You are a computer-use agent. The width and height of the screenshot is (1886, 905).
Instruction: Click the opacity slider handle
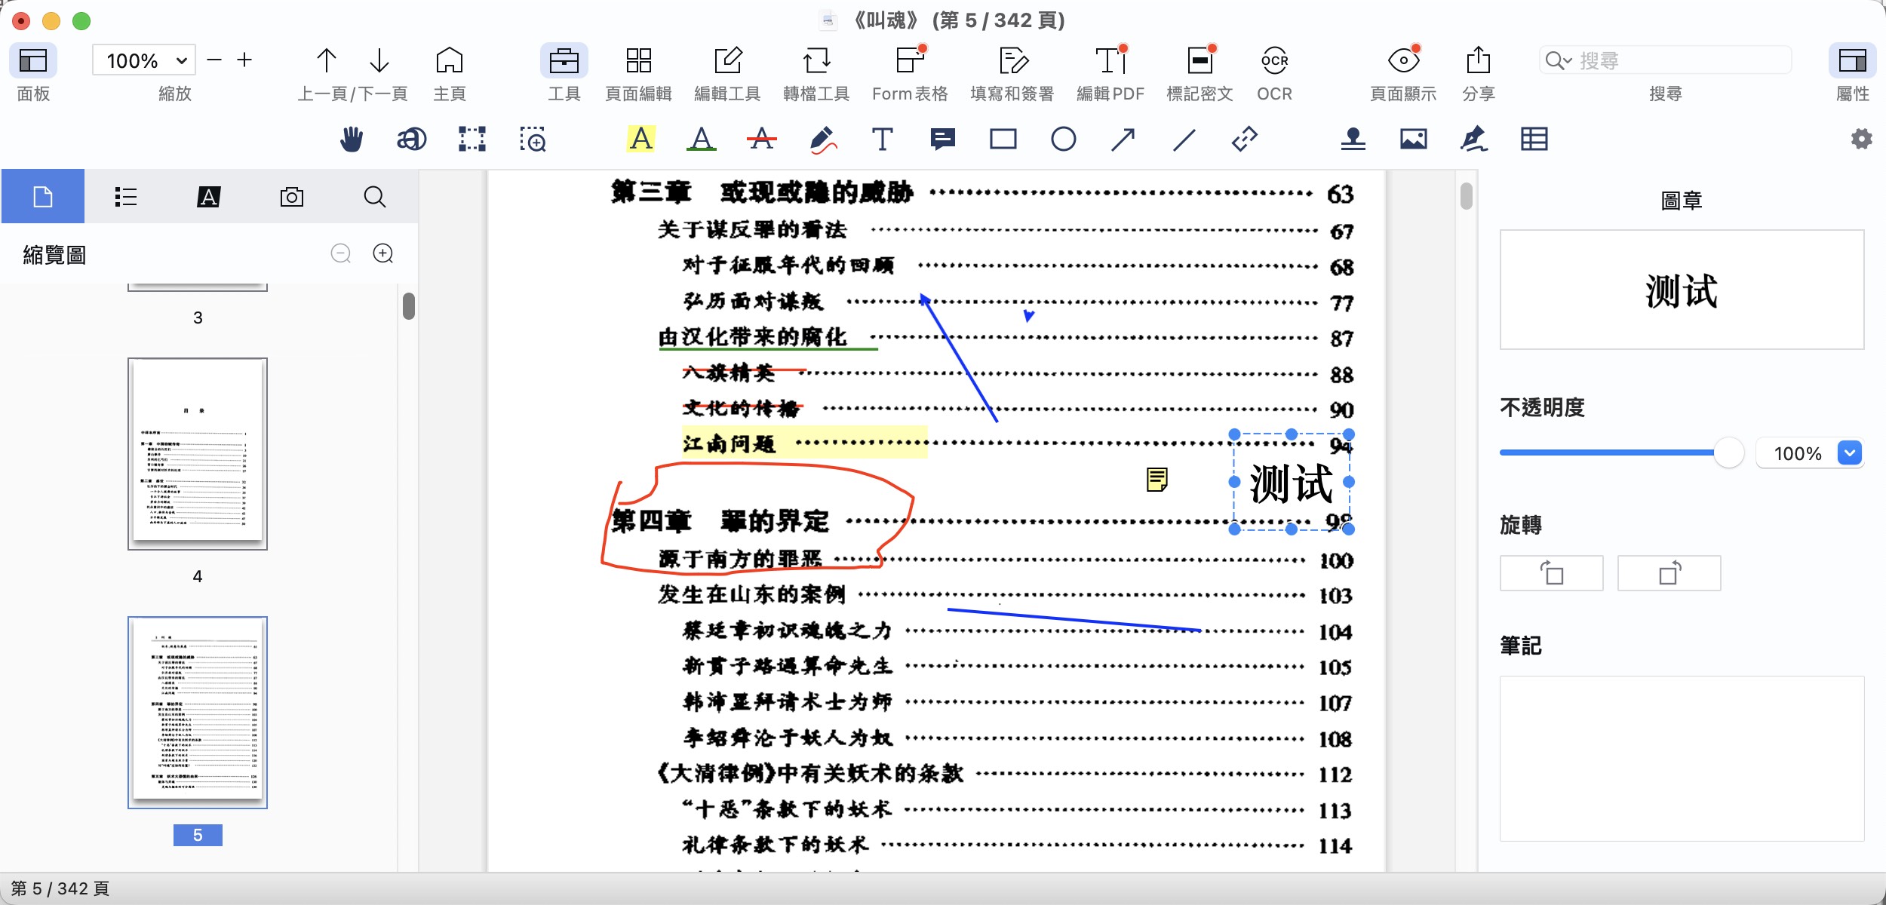(1728, 453)
